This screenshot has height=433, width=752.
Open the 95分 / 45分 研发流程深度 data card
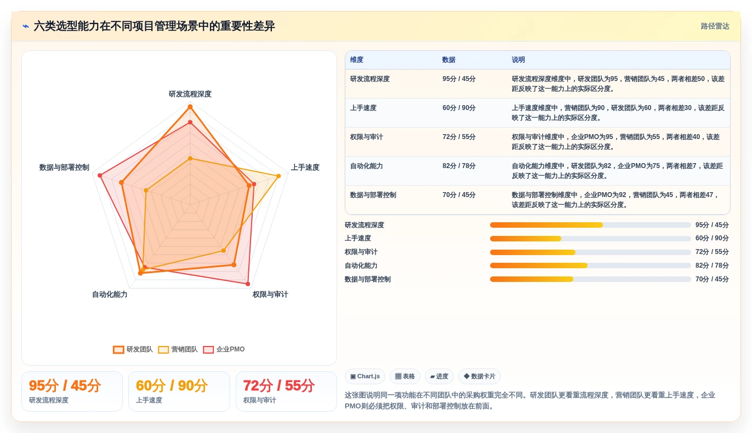coord(72,391)
